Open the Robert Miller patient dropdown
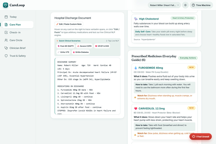The image size is (216, 144). pyautogui.click(x=164, y=5)
